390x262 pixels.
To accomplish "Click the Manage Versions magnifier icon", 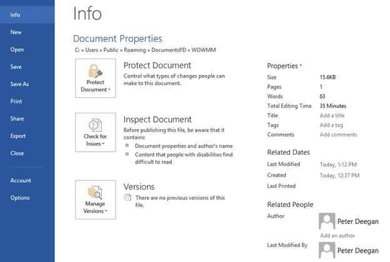I will pos(95,193).
